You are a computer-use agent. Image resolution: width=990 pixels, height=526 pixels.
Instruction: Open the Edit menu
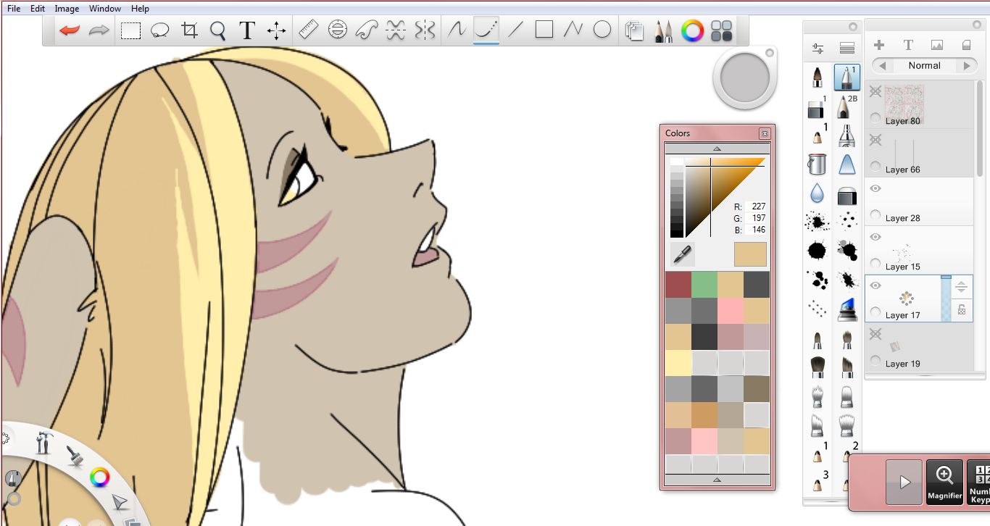pos(38,9)
